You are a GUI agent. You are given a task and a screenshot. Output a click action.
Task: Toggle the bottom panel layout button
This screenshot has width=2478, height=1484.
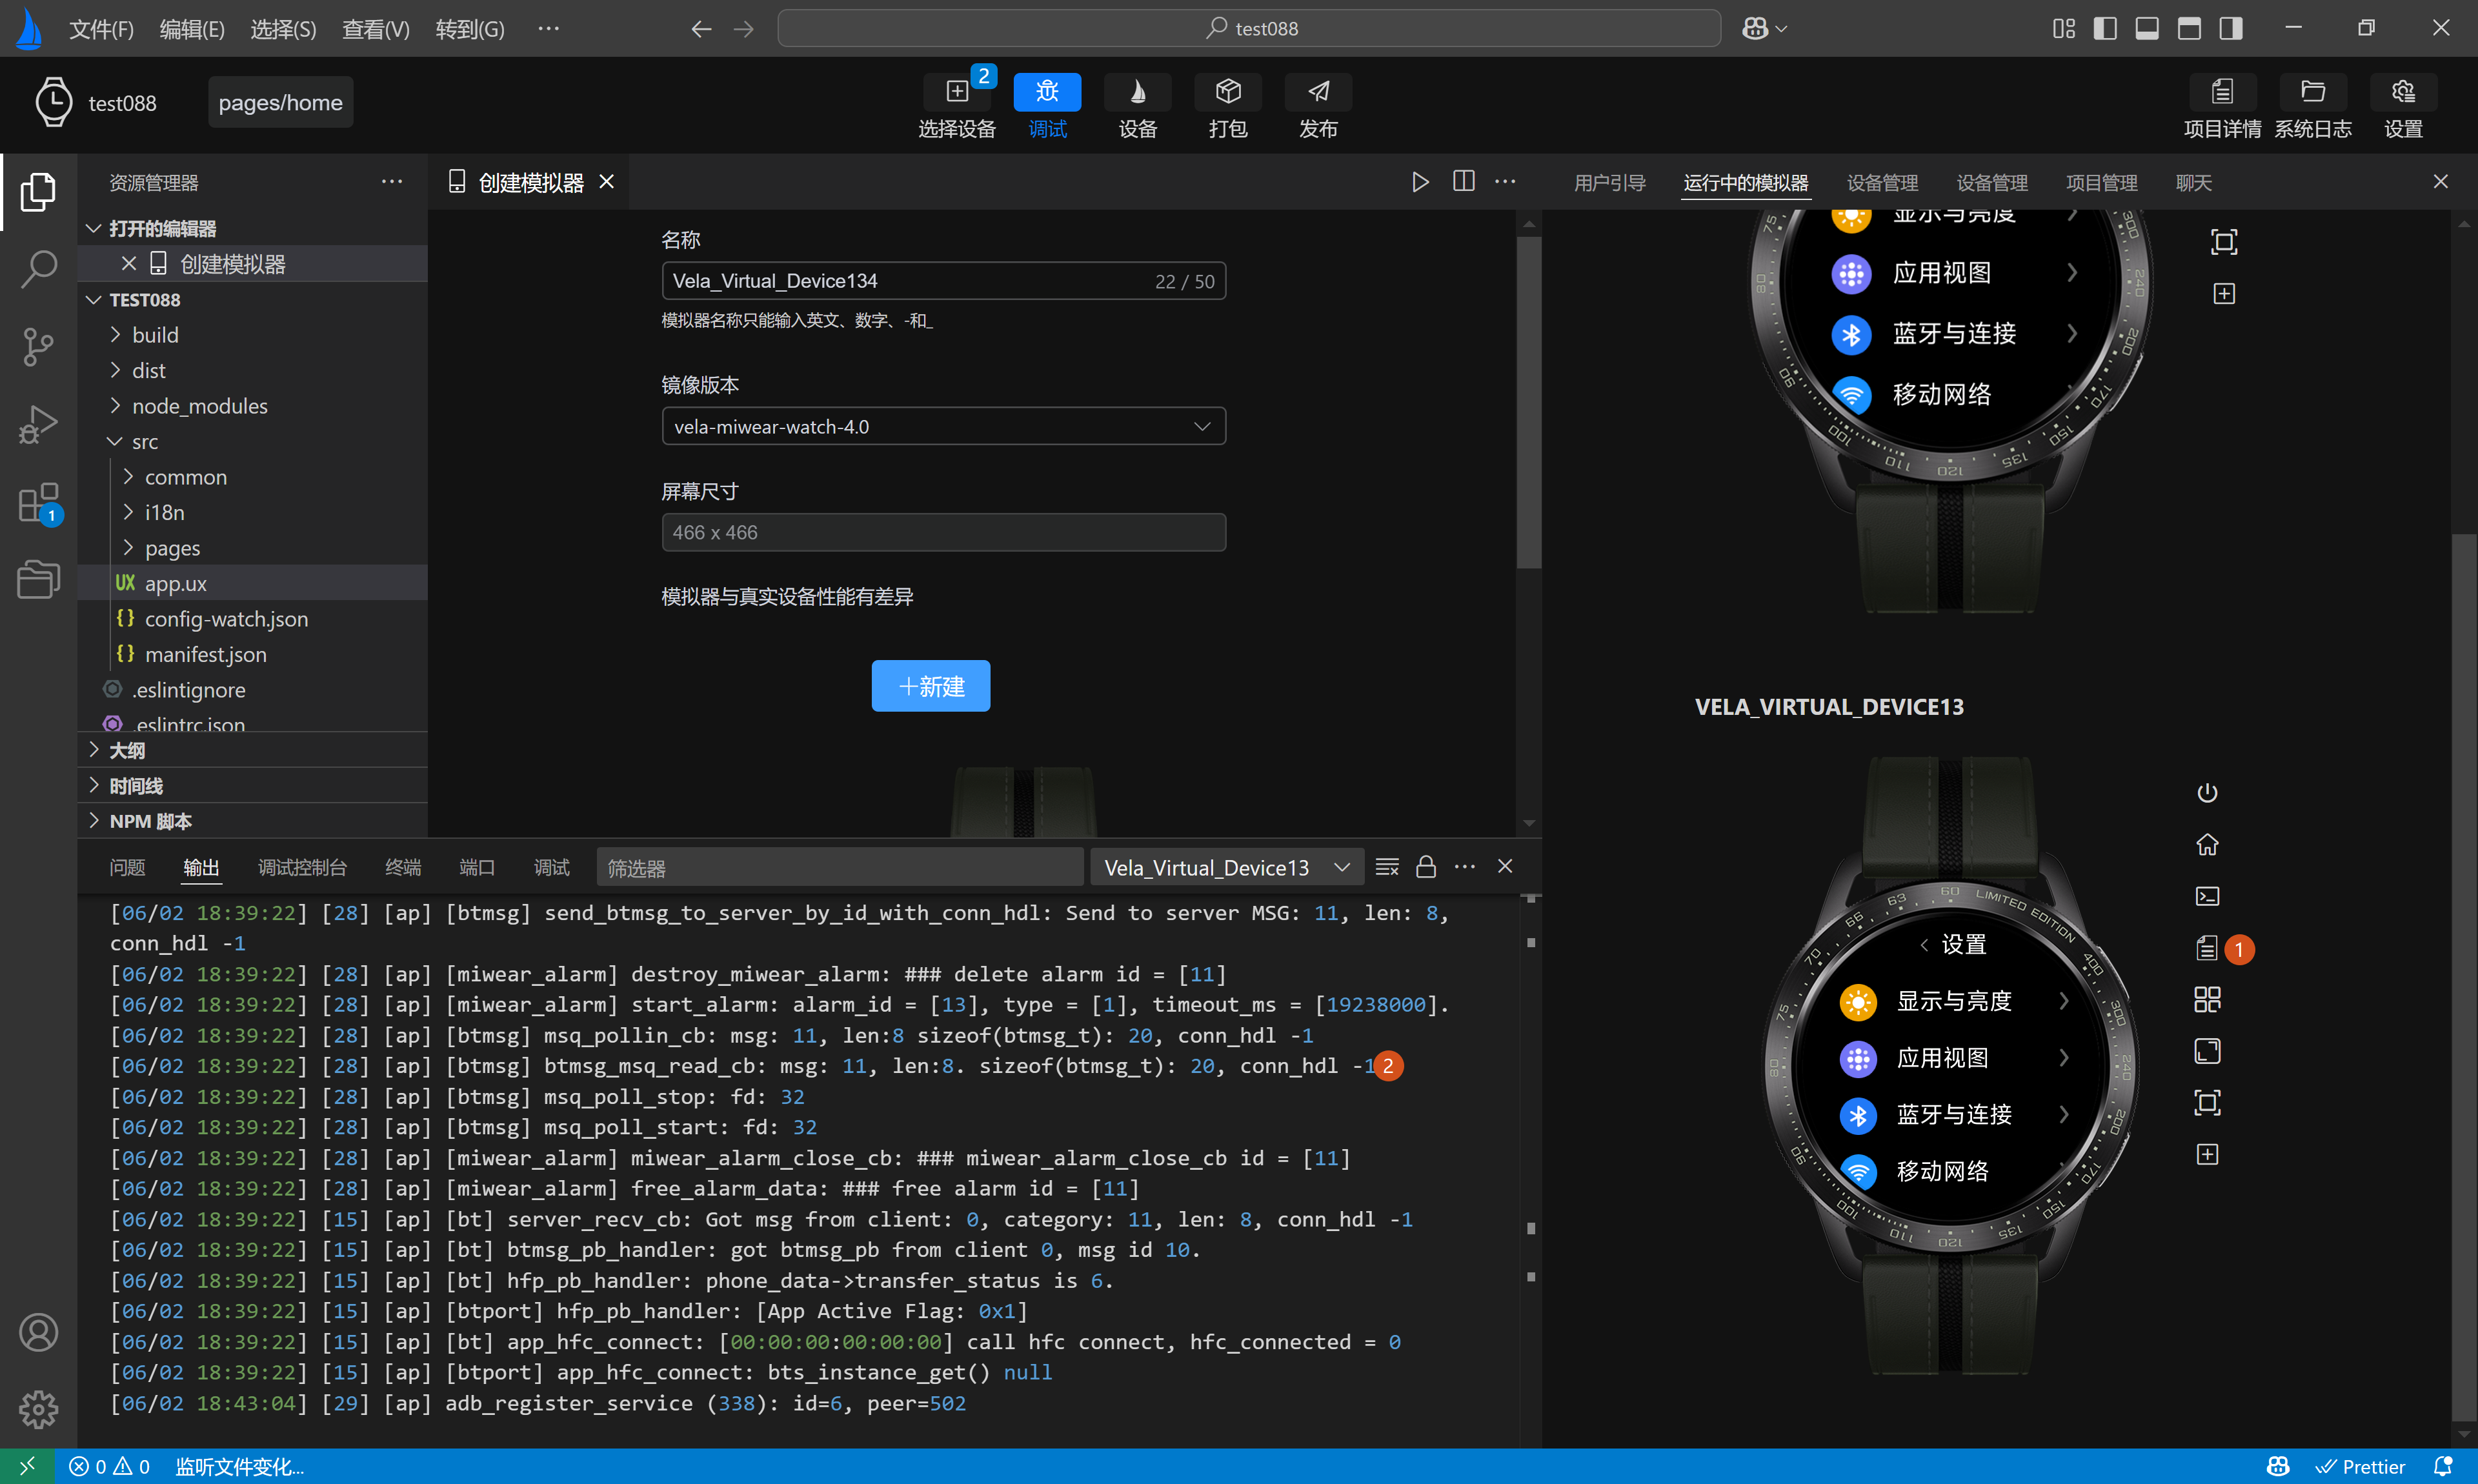[2146, 28]
